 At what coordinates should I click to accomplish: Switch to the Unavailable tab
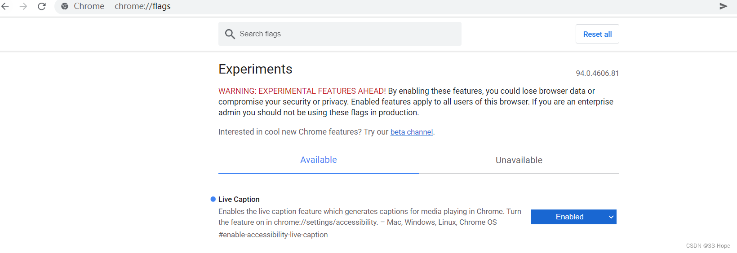519,160
